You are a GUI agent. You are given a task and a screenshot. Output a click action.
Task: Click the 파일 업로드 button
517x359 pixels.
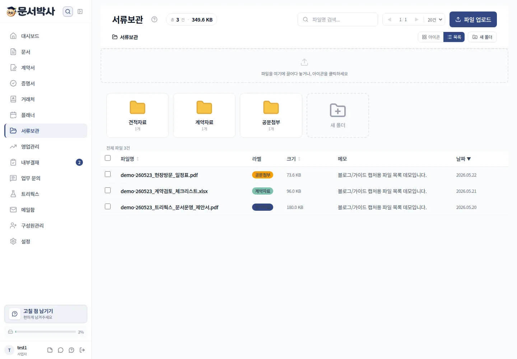(473, 19)
